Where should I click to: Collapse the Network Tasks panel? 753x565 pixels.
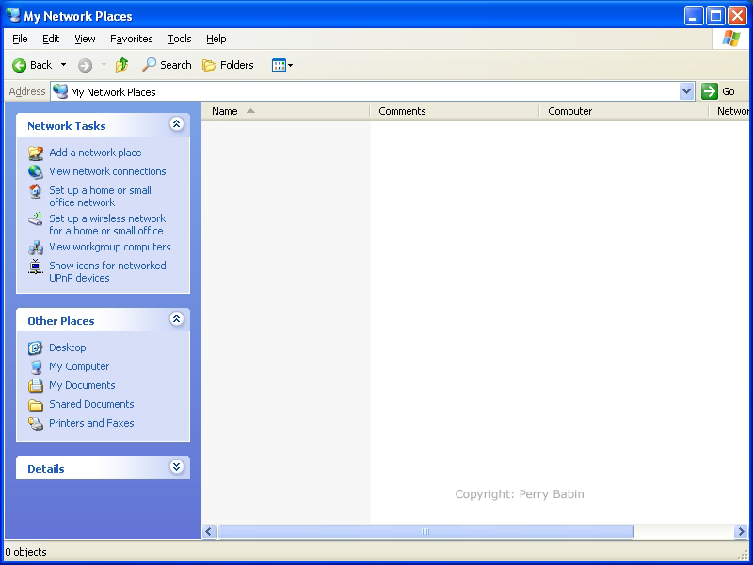[176, 124]
